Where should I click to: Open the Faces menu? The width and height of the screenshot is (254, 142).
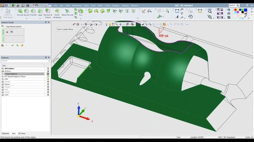click(x=86, y=6)
